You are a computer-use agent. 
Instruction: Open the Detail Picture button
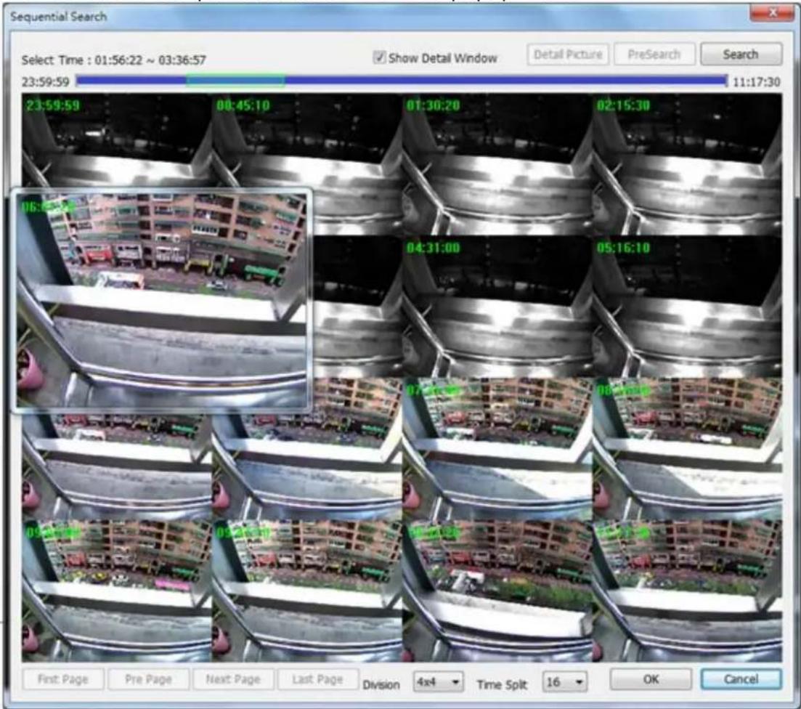coord(568,54)
